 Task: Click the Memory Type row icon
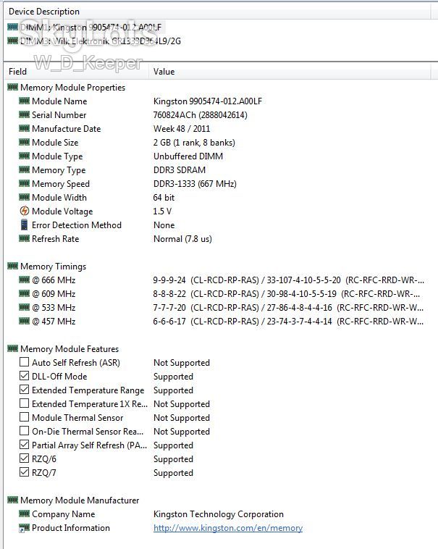click(x=24, y=169)
